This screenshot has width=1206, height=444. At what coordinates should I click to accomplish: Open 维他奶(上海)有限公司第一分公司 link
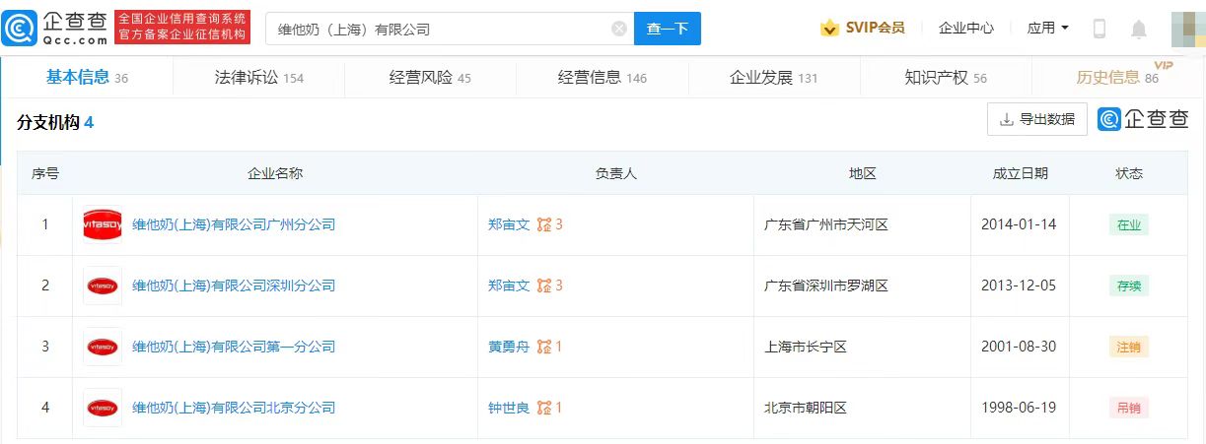pyautogui.click(x=234, y=347)
